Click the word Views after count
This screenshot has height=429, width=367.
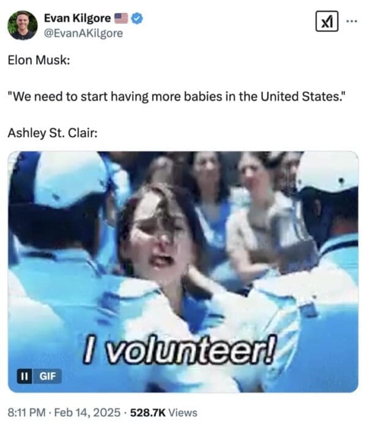[183, 412]
